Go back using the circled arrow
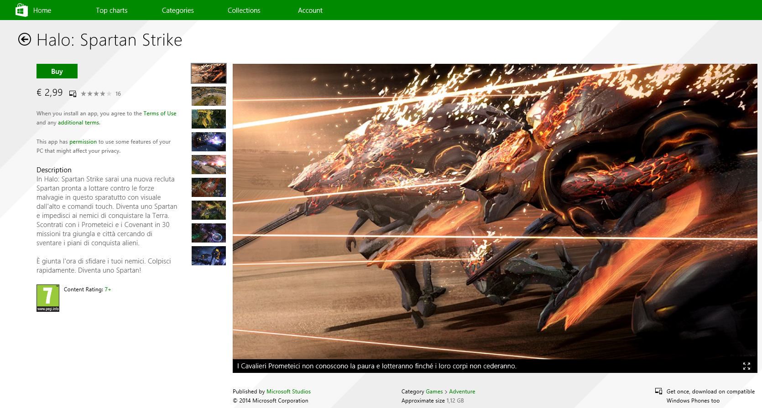The width and height of the screenshot is (762, 408). point(25,40)
